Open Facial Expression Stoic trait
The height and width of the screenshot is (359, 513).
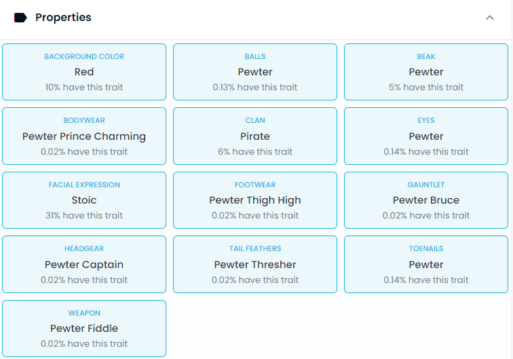pyautogui.click(x=84, y=200)
